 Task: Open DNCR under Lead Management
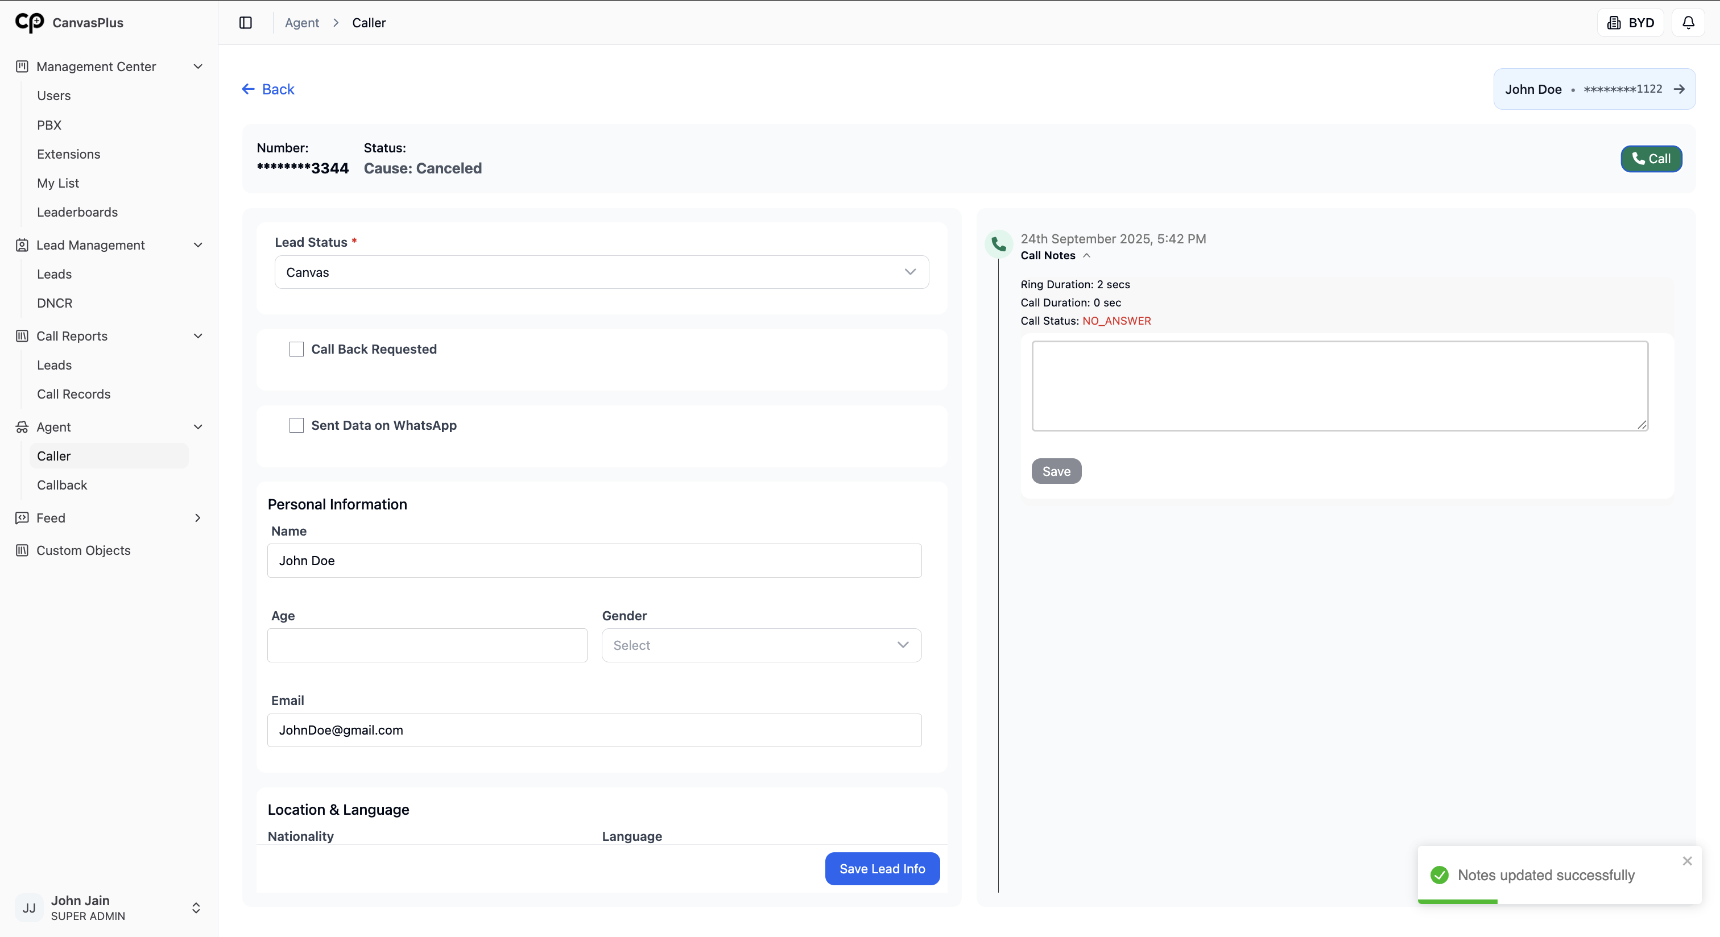[x=55, y=303]
